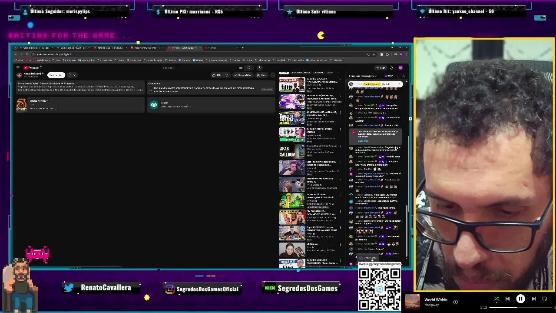The height and width of the screenshot is (313, 556).
Task: Open the Jogos category card
Action: [x=212, y=106]
